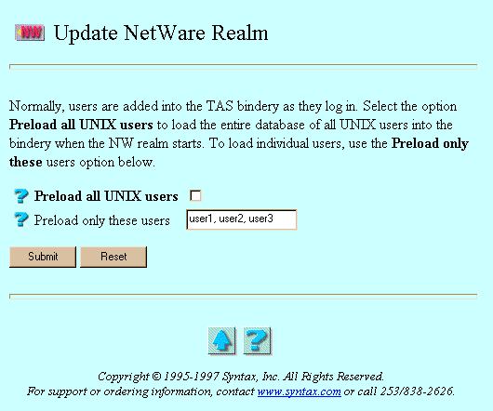The height and width of the screenshot is (411, 493).
Task: Click the 'Preload only these users' option label
Action: tap(102, 220)
